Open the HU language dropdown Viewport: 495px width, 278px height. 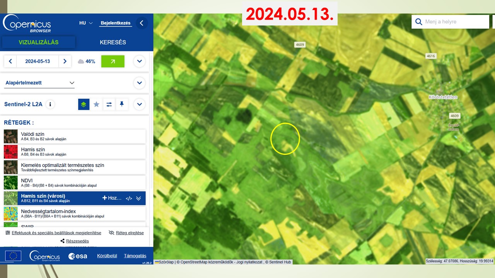[x=86, y=23]
